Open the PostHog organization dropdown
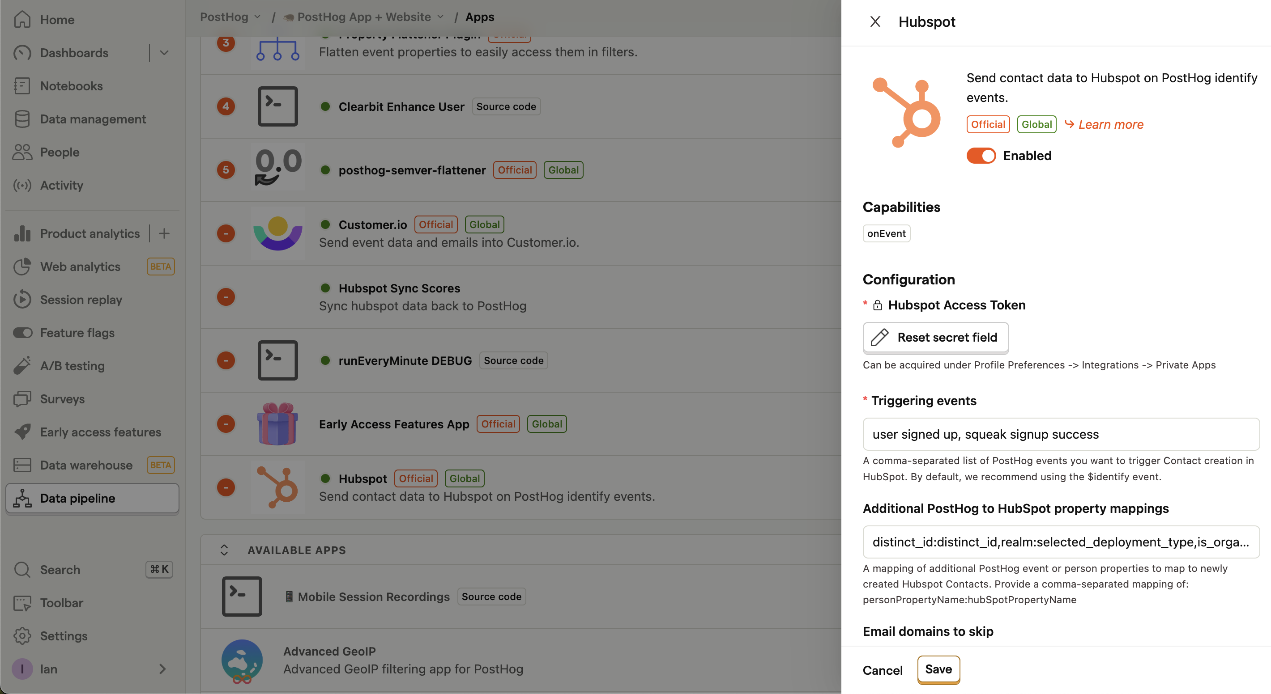The width and height of the screenshot is (1271, 694). 230,17
